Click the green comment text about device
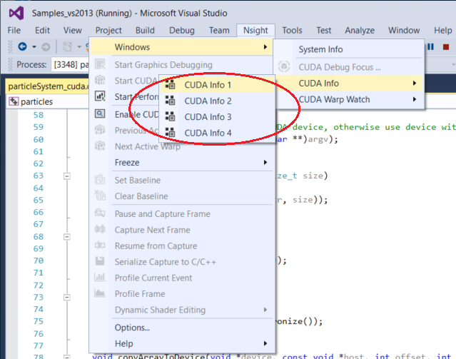456x359 pixels. tap(365, 127)
